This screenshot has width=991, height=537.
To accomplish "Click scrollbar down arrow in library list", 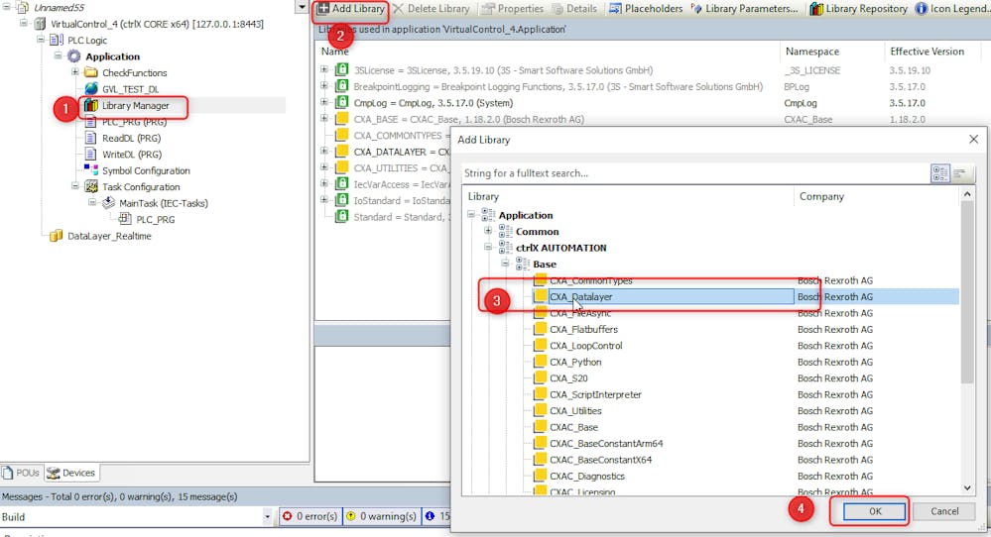I will (x=967, y=487).
